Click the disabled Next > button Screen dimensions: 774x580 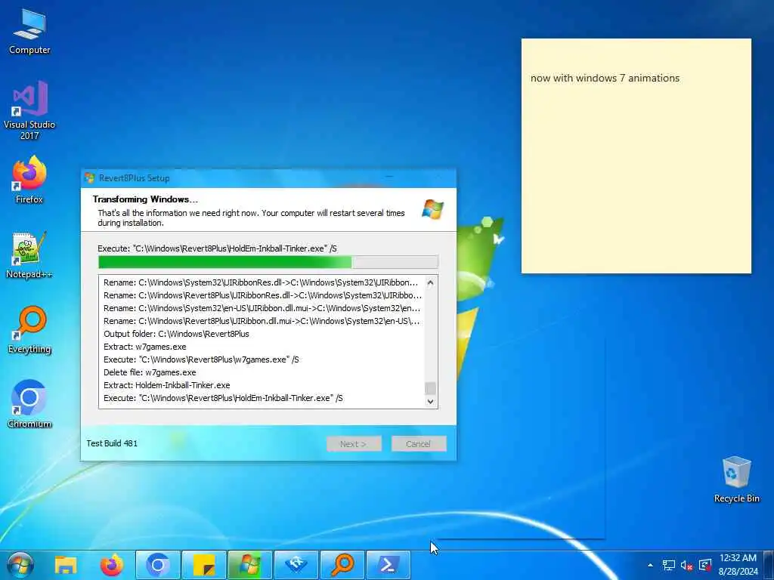[x=354, y=444]
